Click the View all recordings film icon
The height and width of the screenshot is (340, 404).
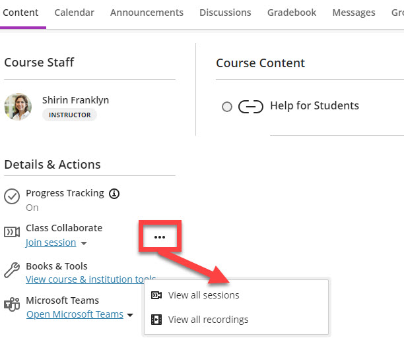click(x=156, y=320)
